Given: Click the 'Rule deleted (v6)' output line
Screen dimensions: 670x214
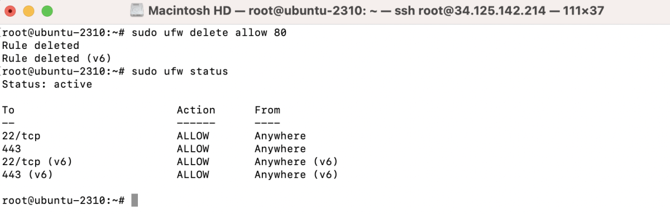Looking at the screenshot, I should click(56, 58).
